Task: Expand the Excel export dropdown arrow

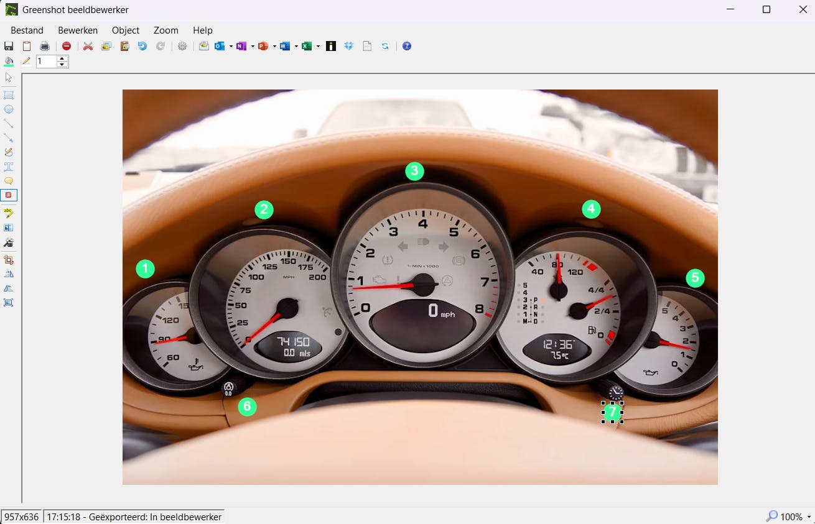Action: (x=318, y=46)
